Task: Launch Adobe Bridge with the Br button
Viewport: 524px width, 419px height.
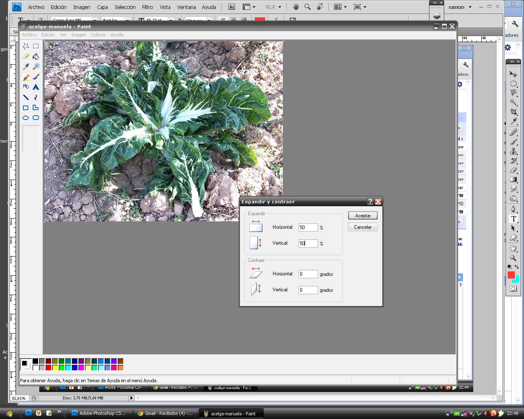Action: (x=231, y=7)
